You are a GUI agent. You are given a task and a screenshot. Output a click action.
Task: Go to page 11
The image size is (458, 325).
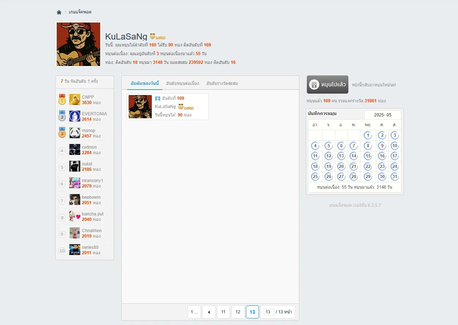pyautogui.click(x=223, y=312)
